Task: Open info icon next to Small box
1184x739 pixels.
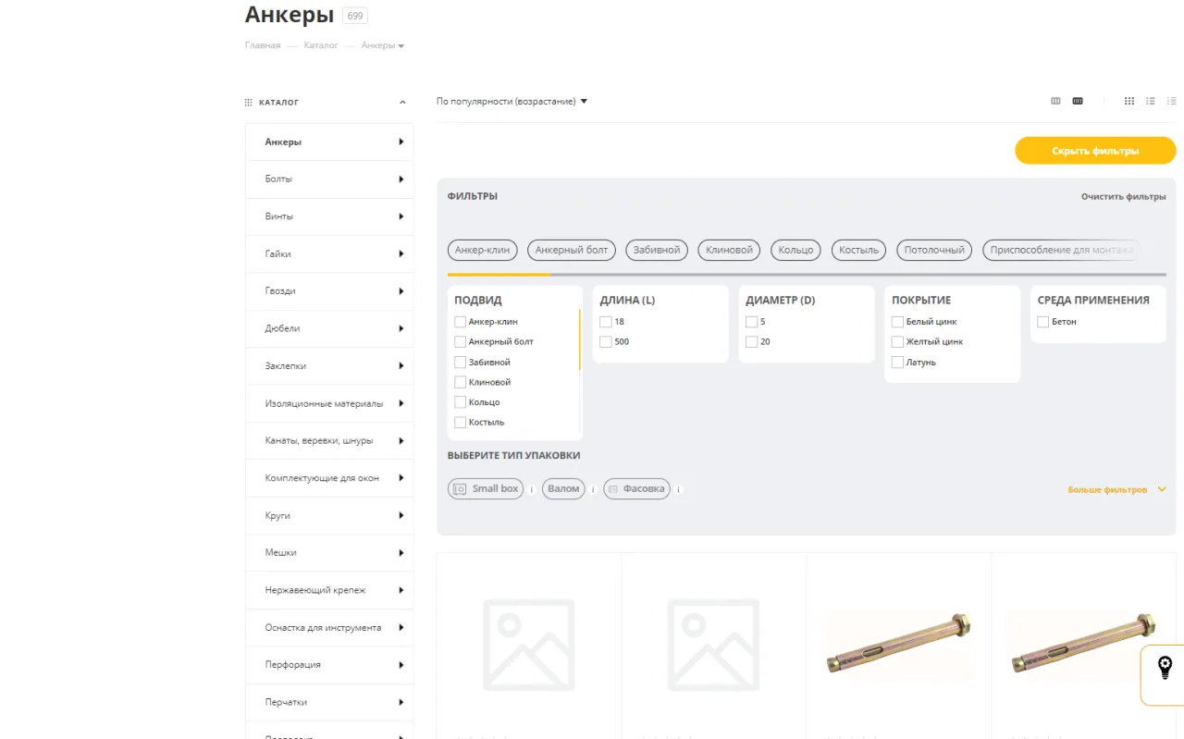Action: click(532, 489)
